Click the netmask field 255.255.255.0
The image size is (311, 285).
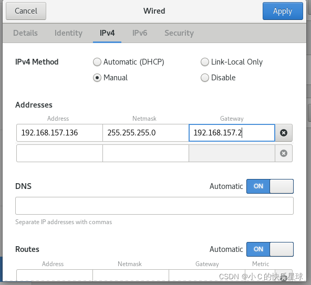pos(146,133)
